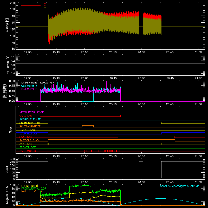Click the 200 tick label on Pointing axis
The height and width of the screenshot is (208, 208).
(x=12, y=3)
